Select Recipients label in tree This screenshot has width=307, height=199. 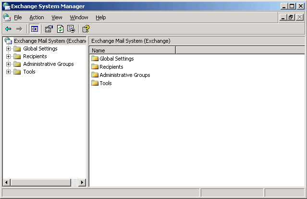(35, 56)
